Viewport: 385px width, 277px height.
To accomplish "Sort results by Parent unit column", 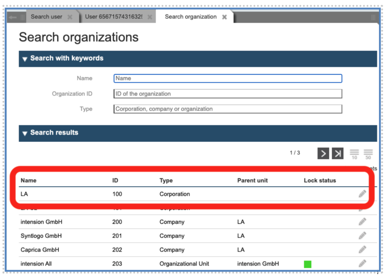I will [252, 180].
